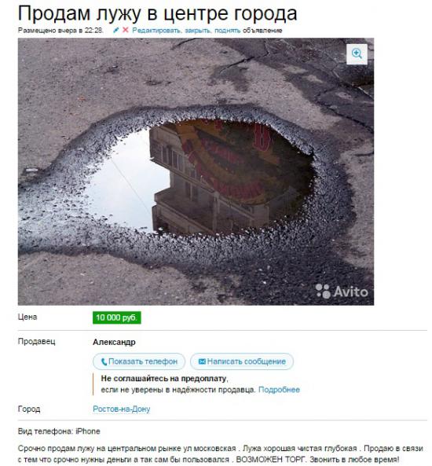Click the Срочно продам лужу description paragraph
This screenshot has height=466, width=432.
pyautogui.click(x=221, y=453)
